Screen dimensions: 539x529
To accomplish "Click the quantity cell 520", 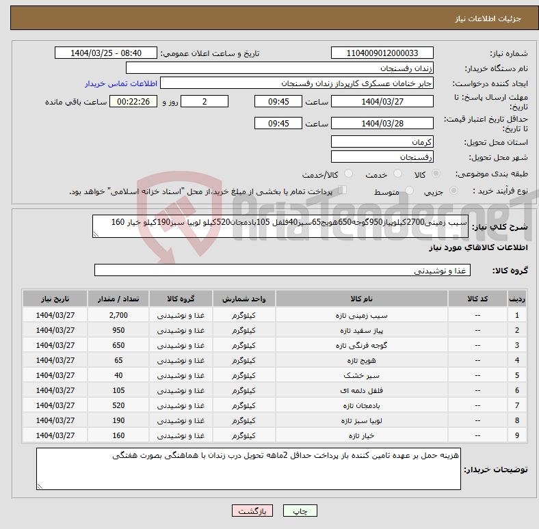I will tap(118, 405).
